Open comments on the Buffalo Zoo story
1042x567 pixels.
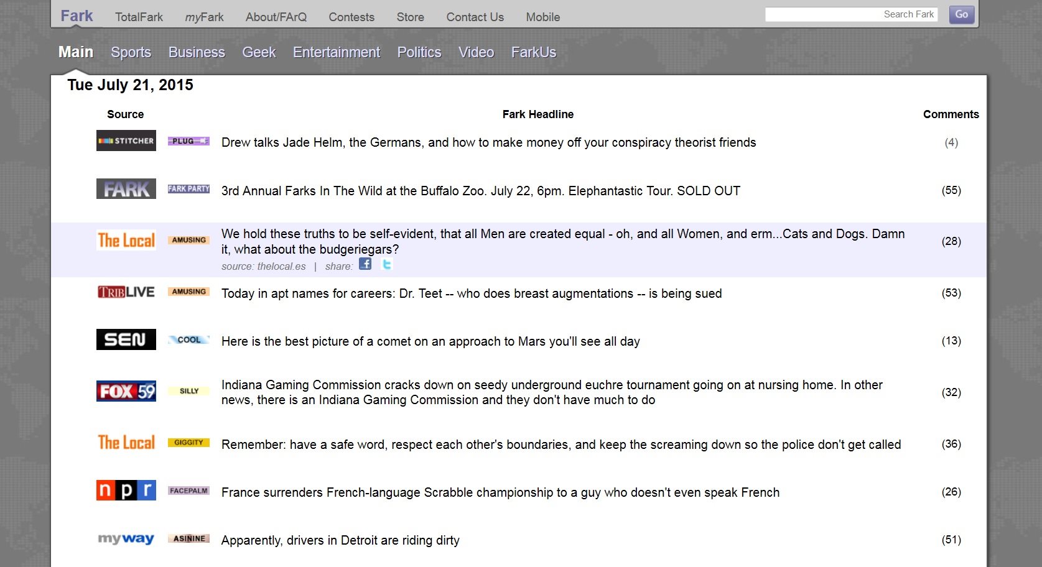951,191
